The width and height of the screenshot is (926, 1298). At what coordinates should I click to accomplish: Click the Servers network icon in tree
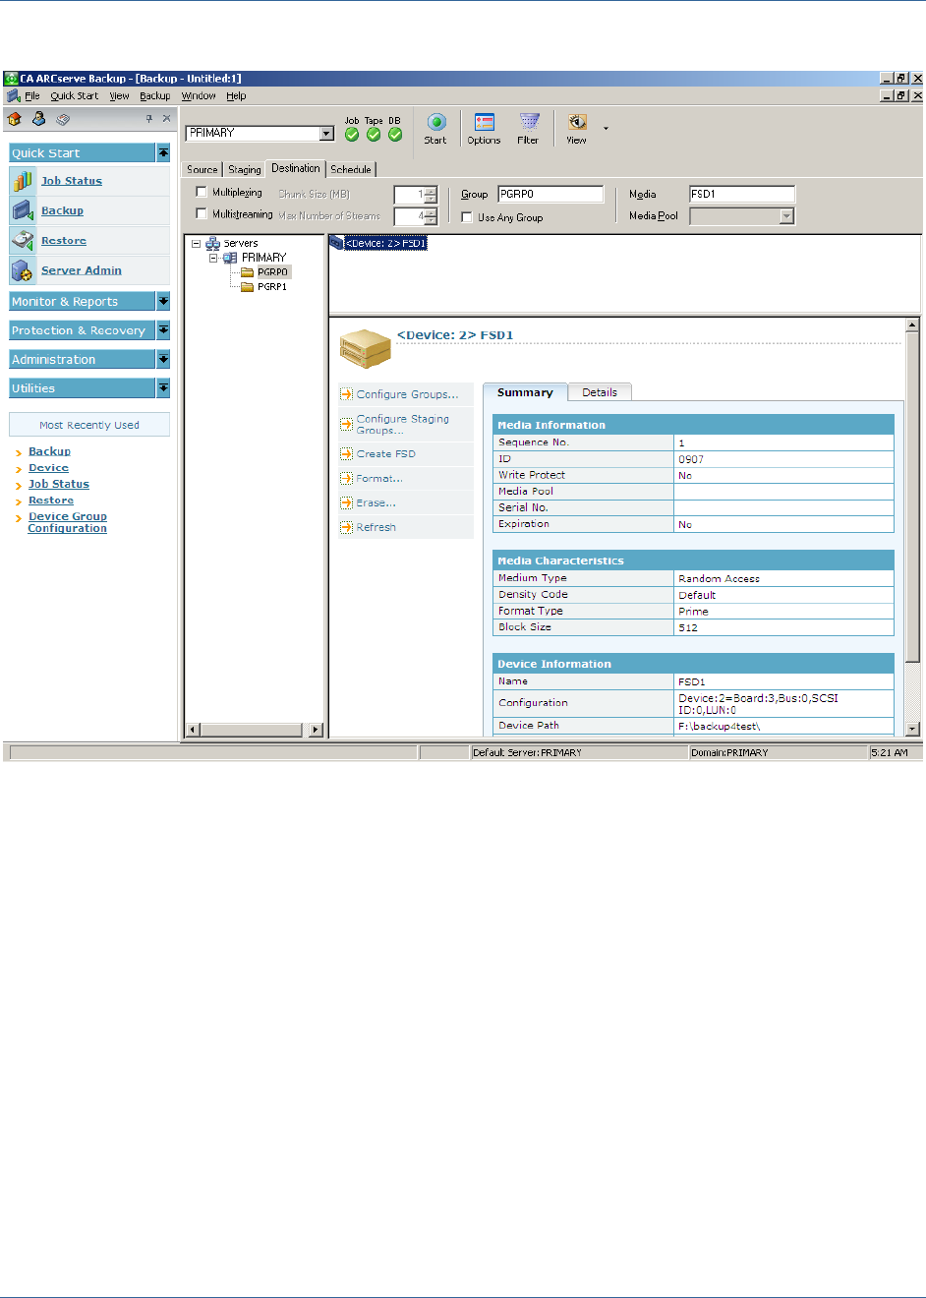click(x=212, y=243)
